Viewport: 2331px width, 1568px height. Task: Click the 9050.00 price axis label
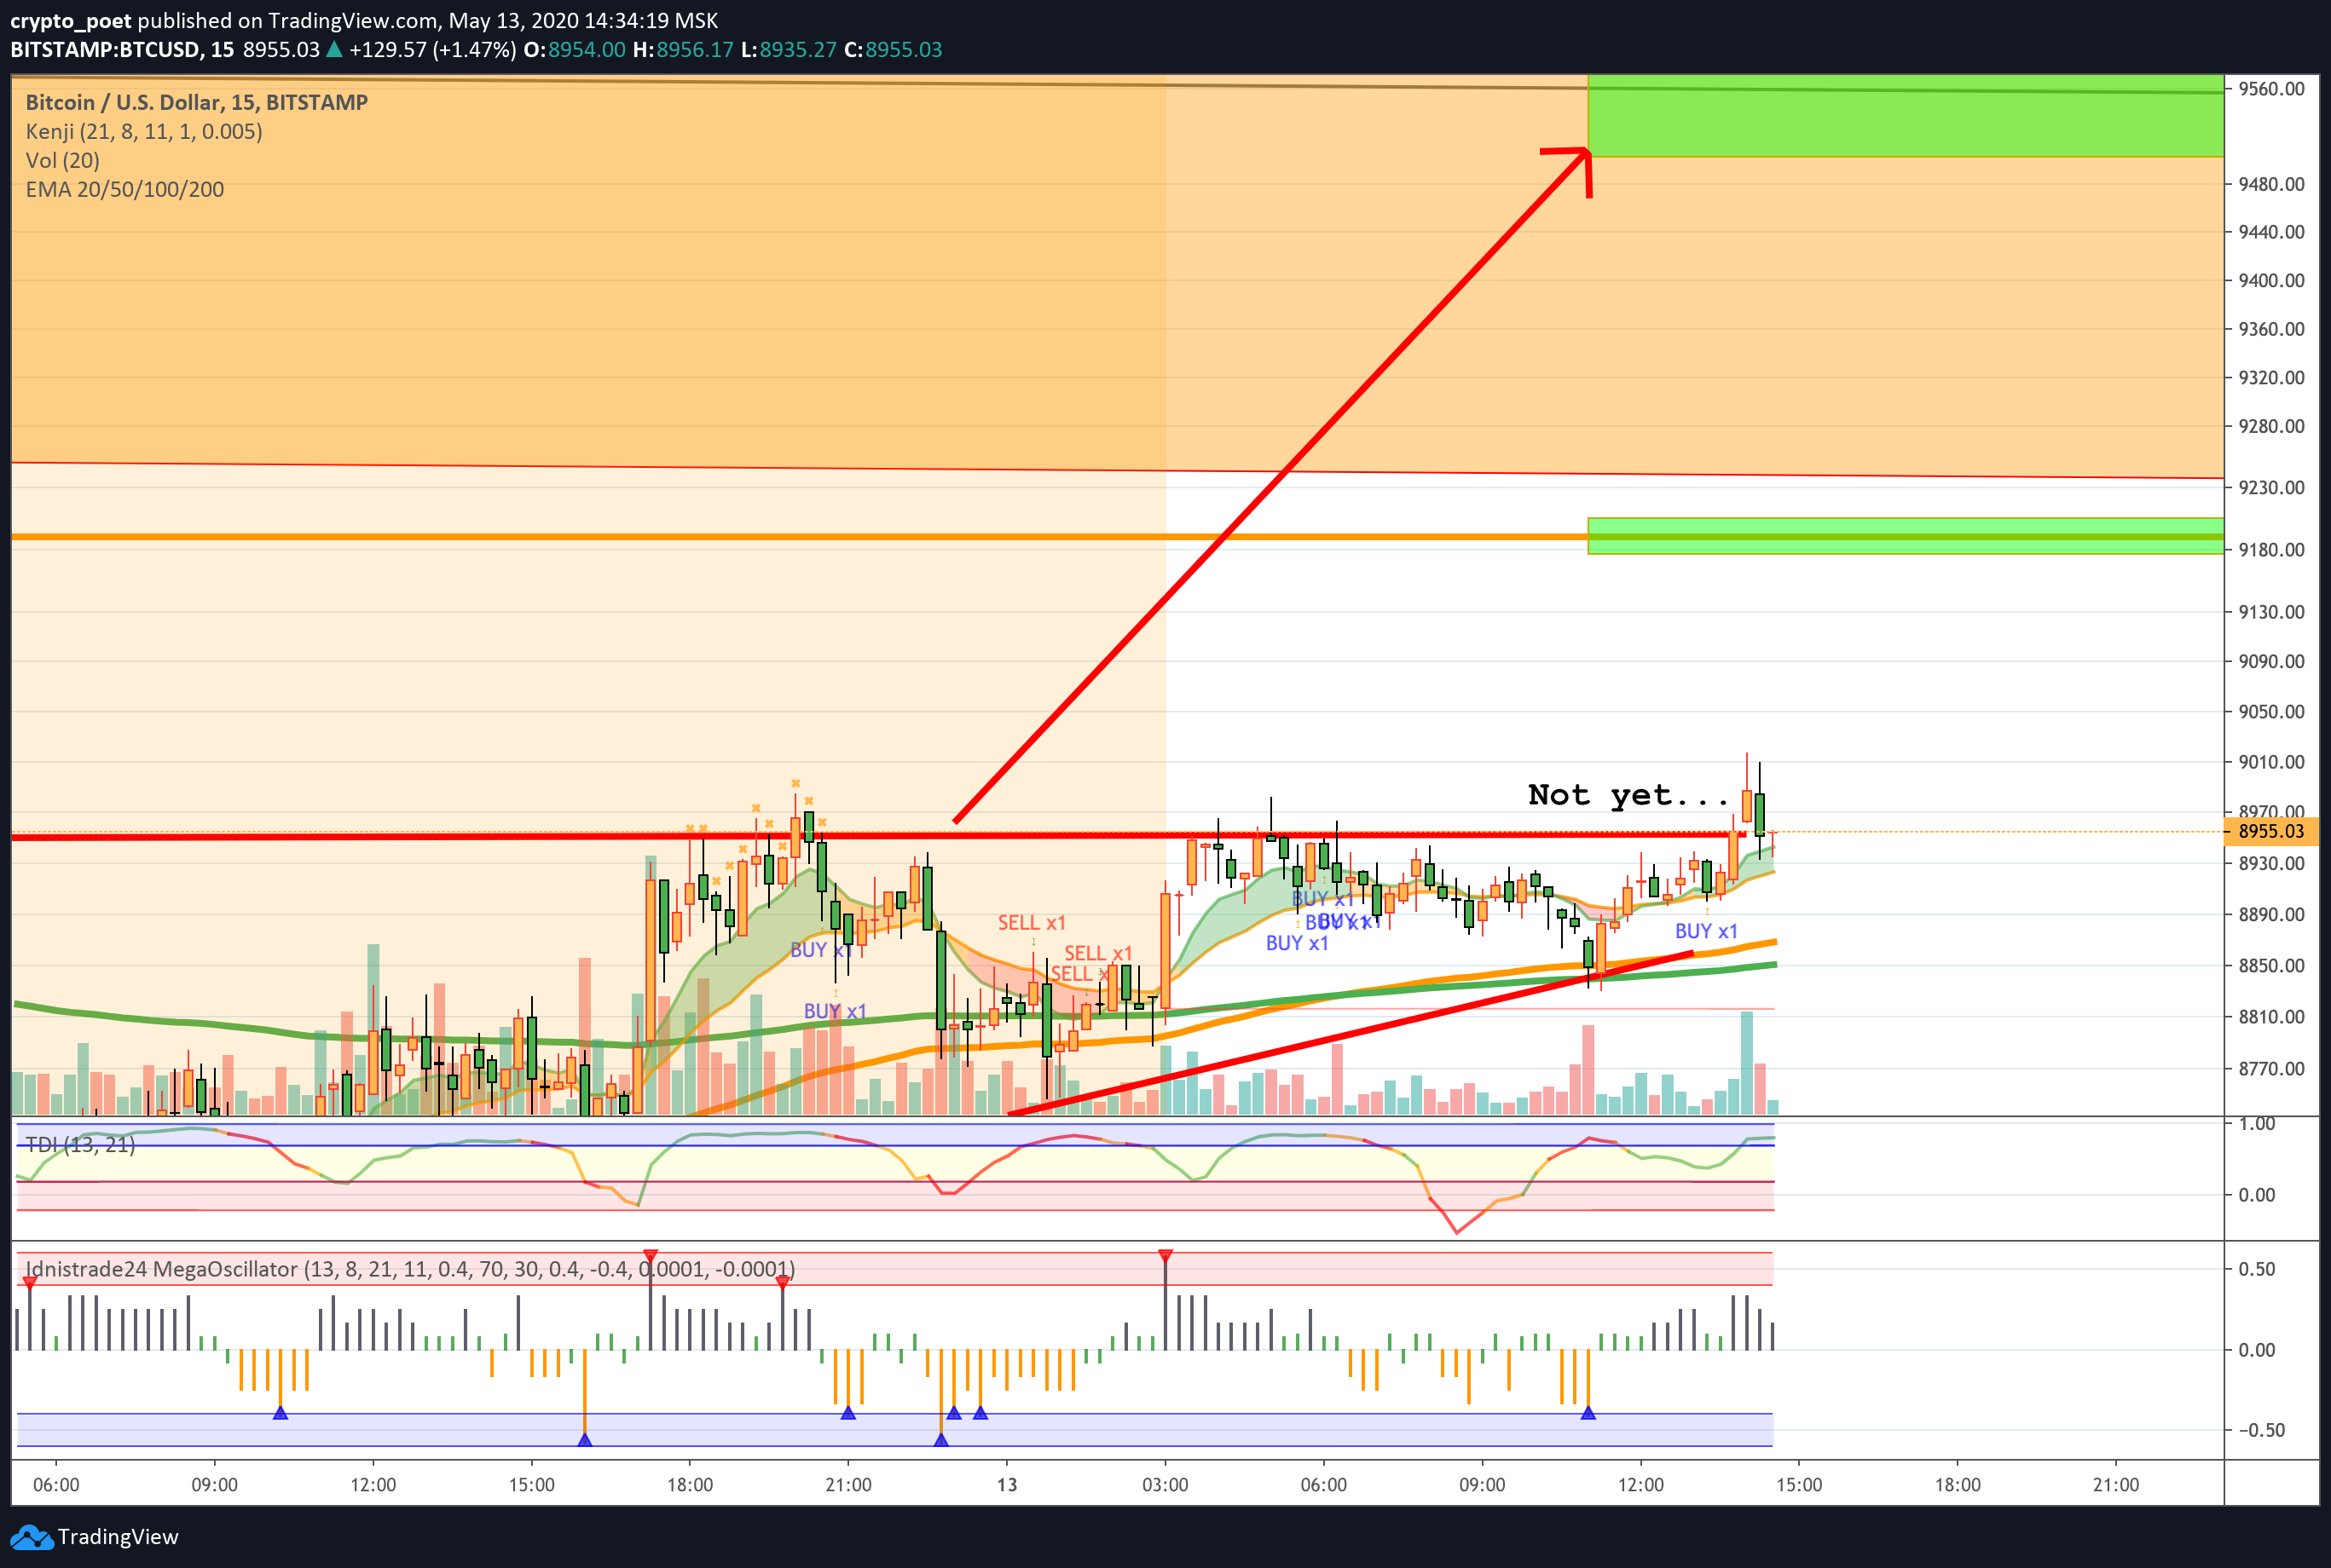click(2271, 711)
